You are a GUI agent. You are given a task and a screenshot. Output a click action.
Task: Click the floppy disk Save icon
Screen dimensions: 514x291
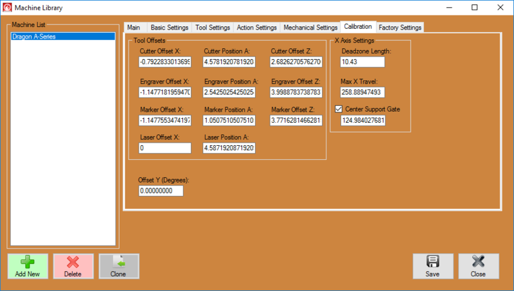coord(432,261)
